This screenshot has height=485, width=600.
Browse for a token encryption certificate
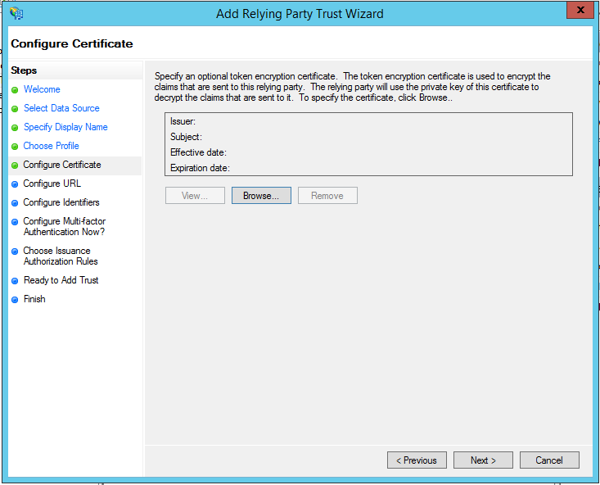pos(261,196)
